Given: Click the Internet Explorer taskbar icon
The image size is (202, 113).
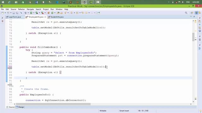Looking at the screenshot, I should click(x=9, y=2).
